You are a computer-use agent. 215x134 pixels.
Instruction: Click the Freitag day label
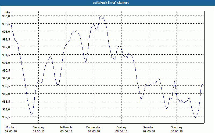121,128
